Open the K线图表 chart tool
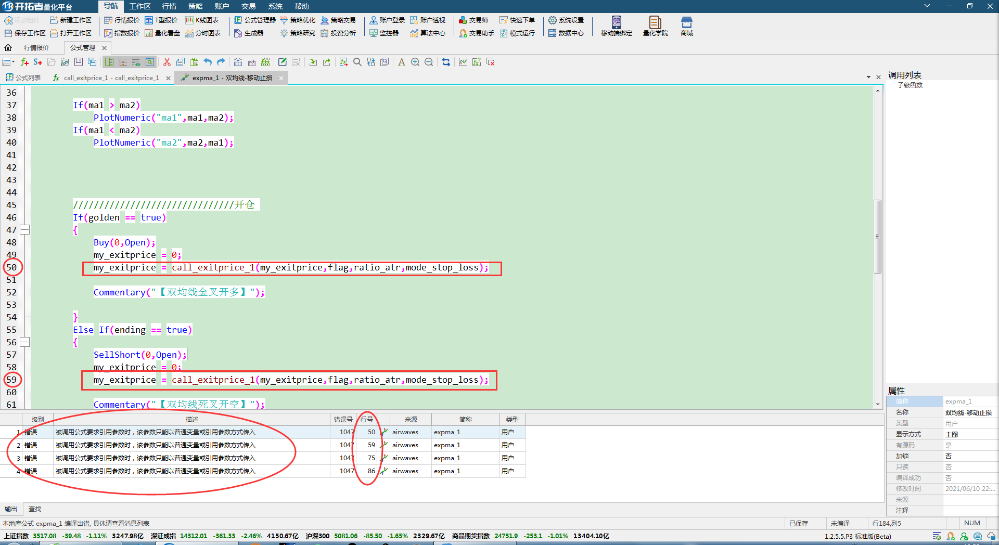The width and height of the screenshot is (999, 545). tap(202, 20)
